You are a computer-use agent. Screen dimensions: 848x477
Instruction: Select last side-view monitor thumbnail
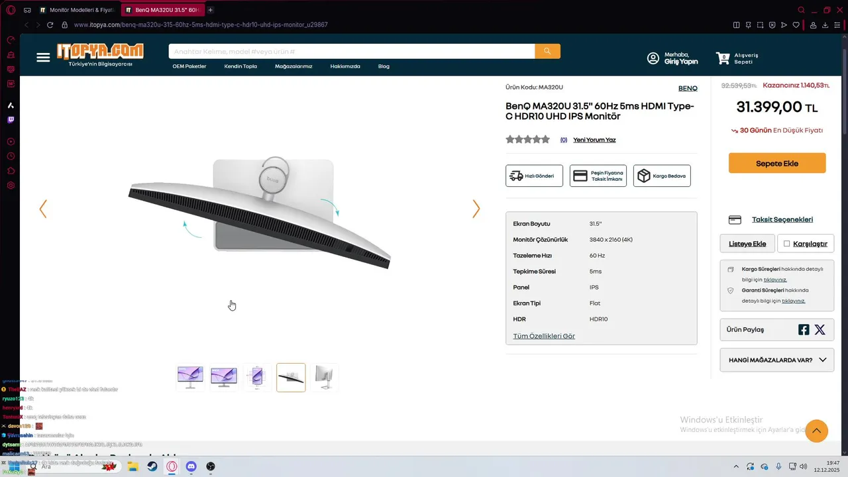pyautogui.click(x=324, y=377)
